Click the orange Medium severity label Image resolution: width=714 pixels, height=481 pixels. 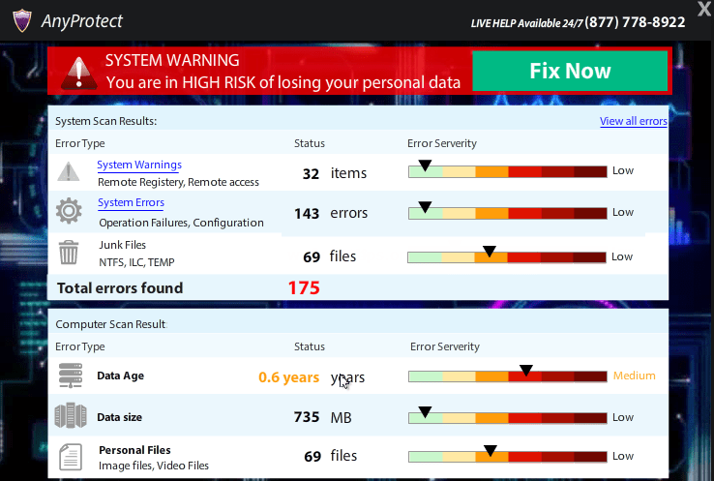coord(635,376)
